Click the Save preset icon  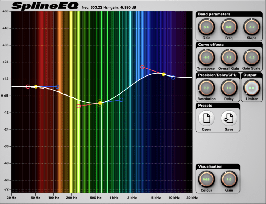click(x=229, y=119)
